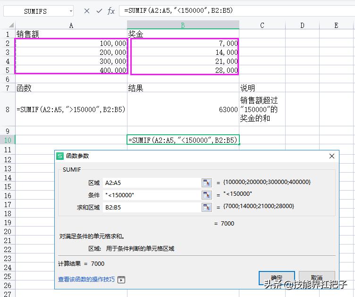The image size is (355, 297).
Task: Select column E header
Action: coord(336,25)
